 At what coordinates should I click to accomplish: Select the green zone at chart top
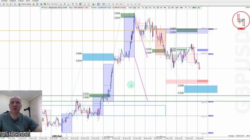[x=127, y=16]
